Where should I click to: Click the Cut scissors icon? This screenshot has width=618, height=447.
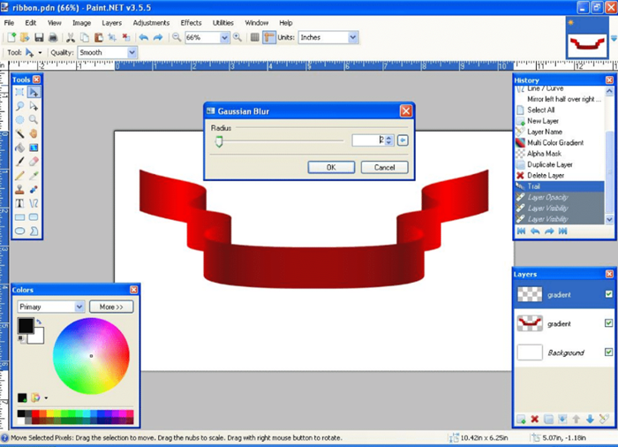tap(71, 37)
